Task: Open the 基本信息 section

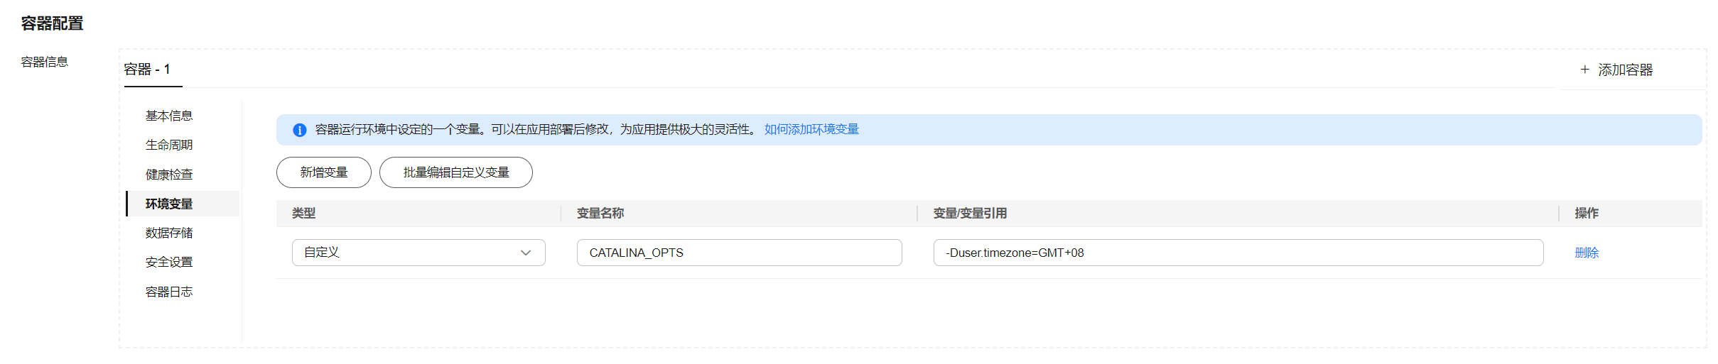Action: pos(169,116)
